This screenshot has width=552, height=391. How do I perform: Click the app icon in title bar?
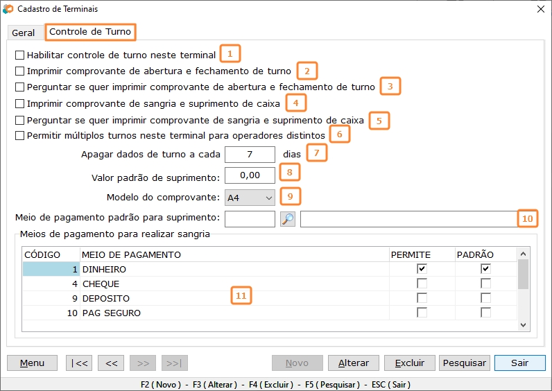pos(8,9)
